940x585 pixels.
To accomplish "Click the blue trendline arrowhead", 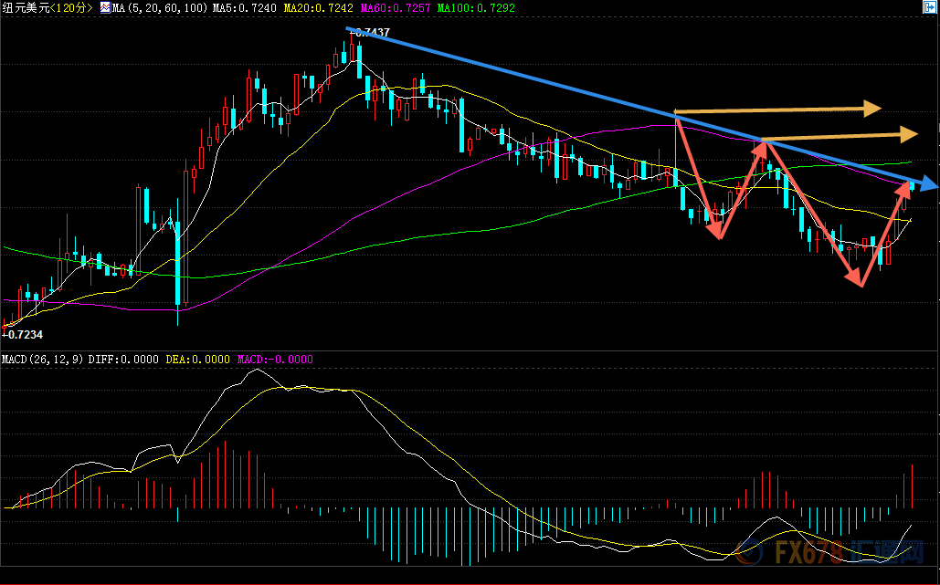I will [x=930, y=185].
